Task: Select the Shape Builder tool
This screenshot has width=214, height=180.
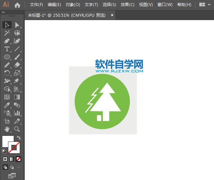Action: tap(7, 89)
